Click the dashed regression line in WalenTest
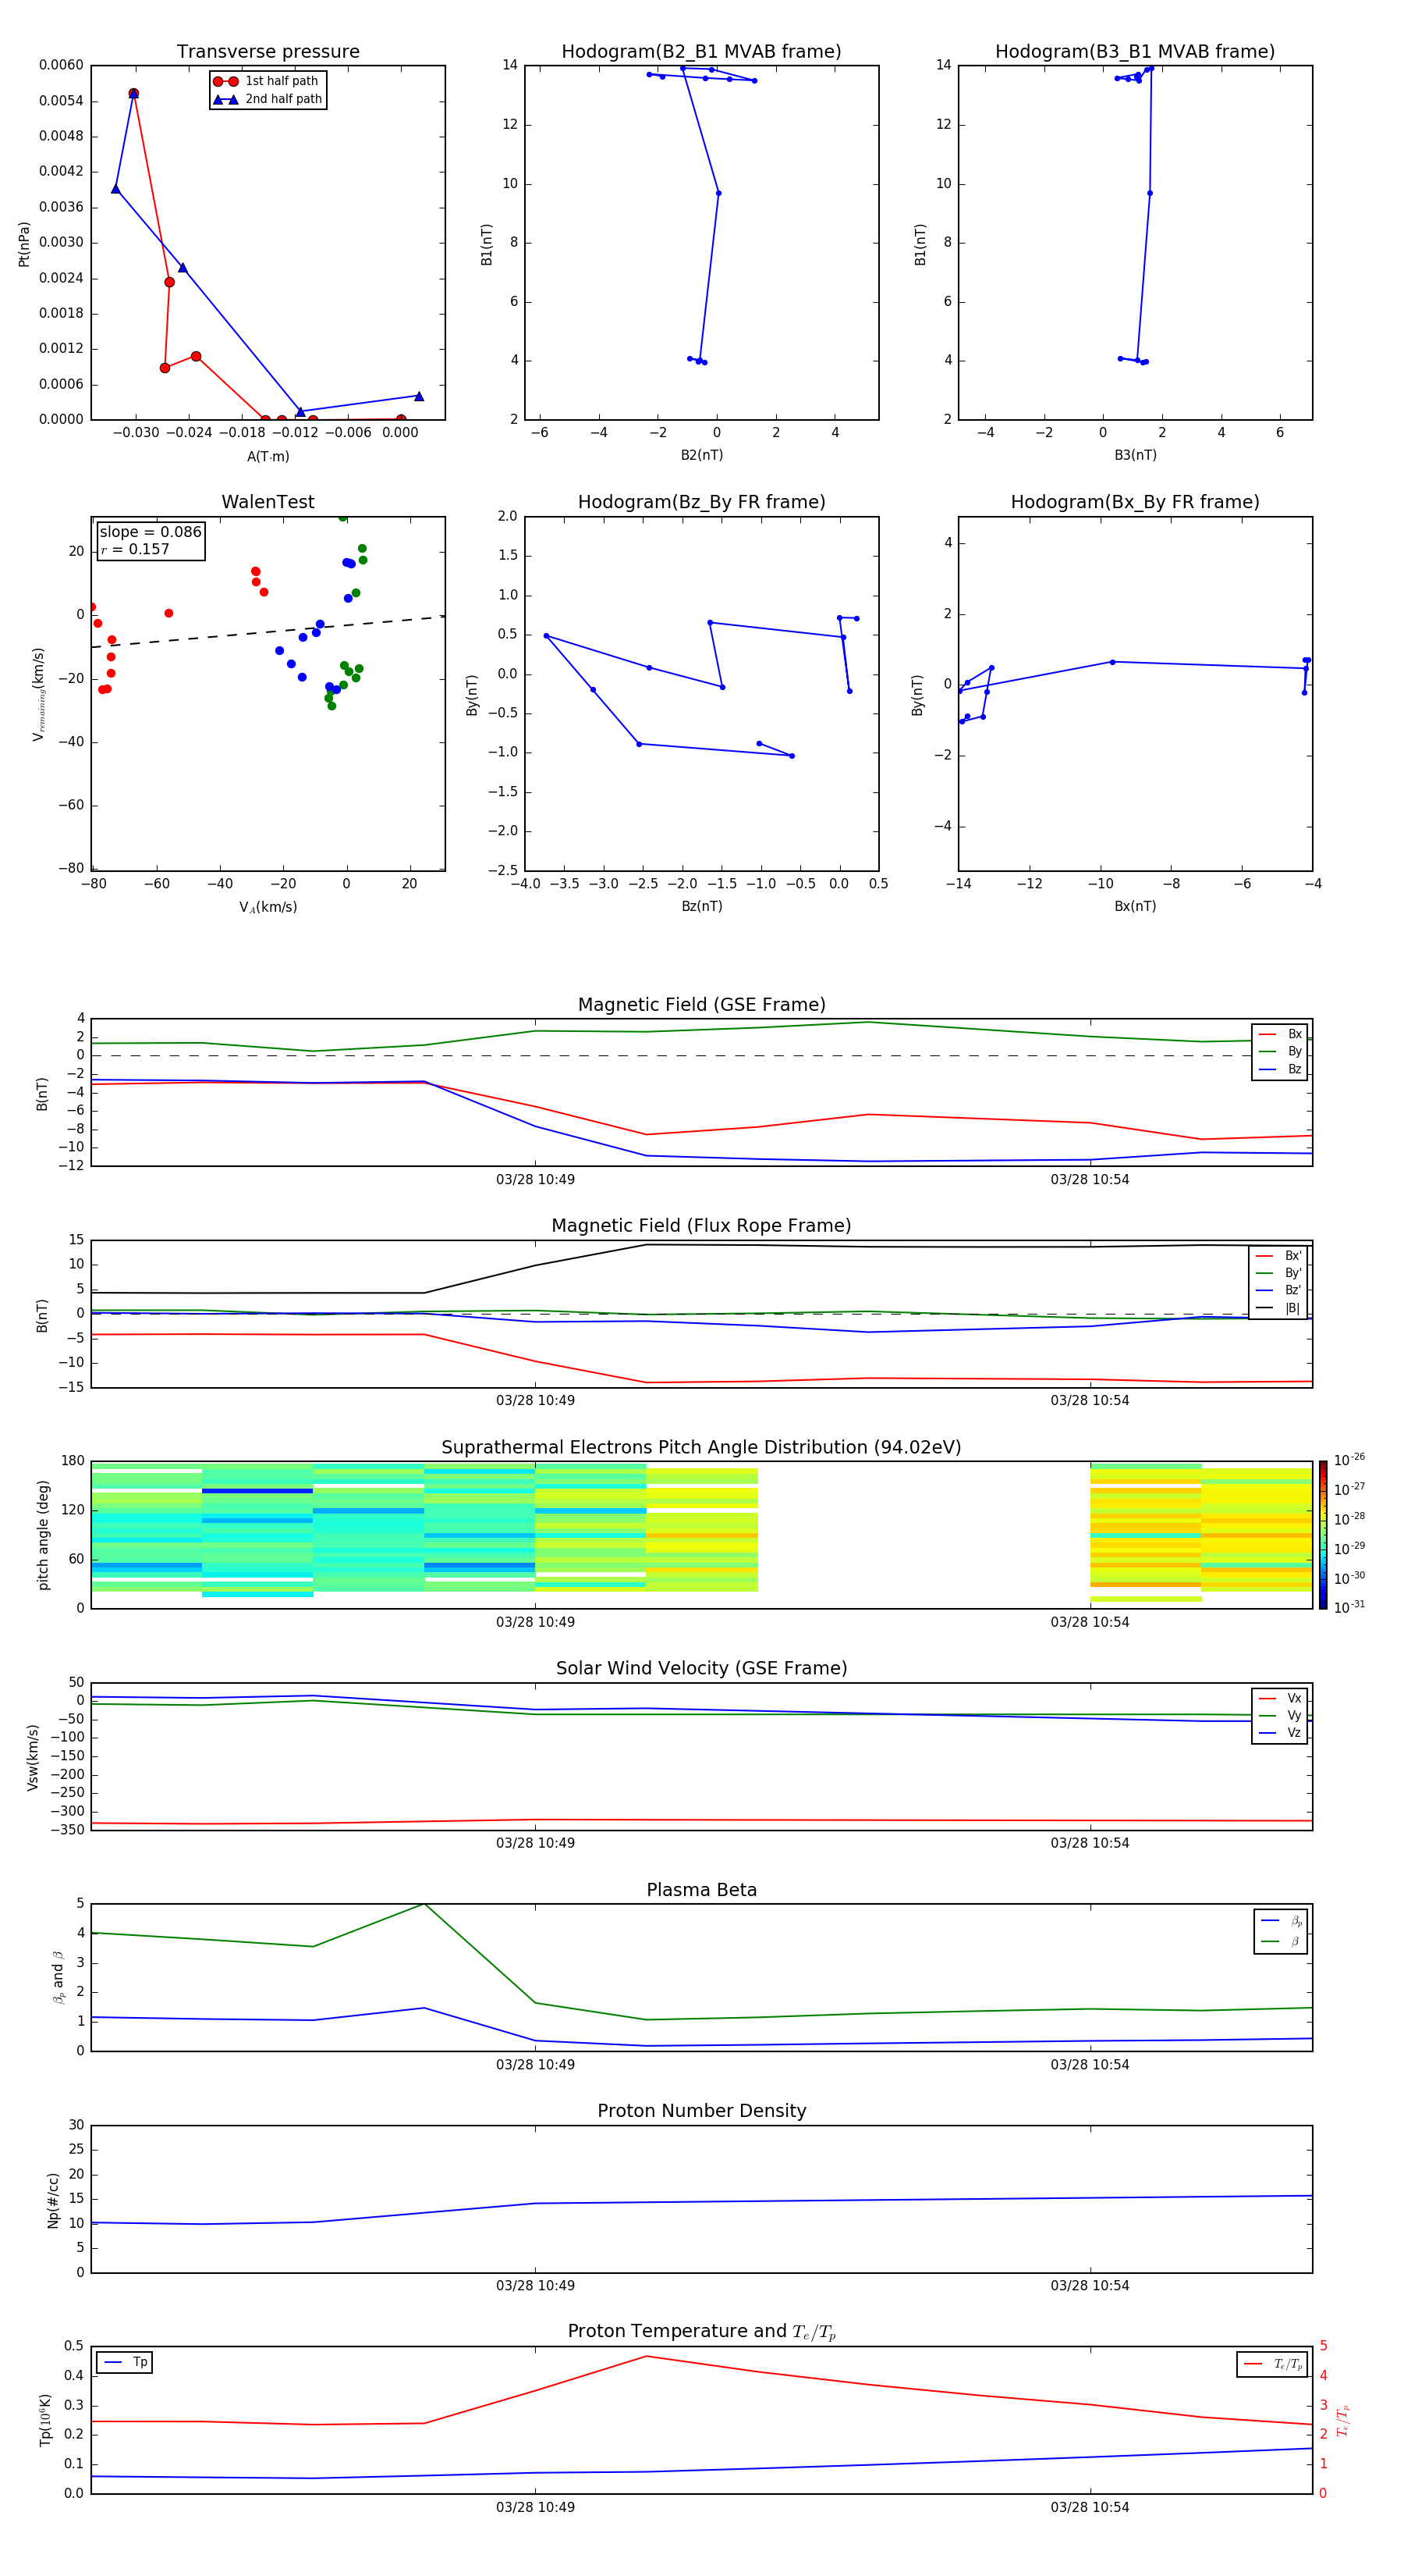Viewport: 1404px width, 2576px height. (x=268, y=632)
